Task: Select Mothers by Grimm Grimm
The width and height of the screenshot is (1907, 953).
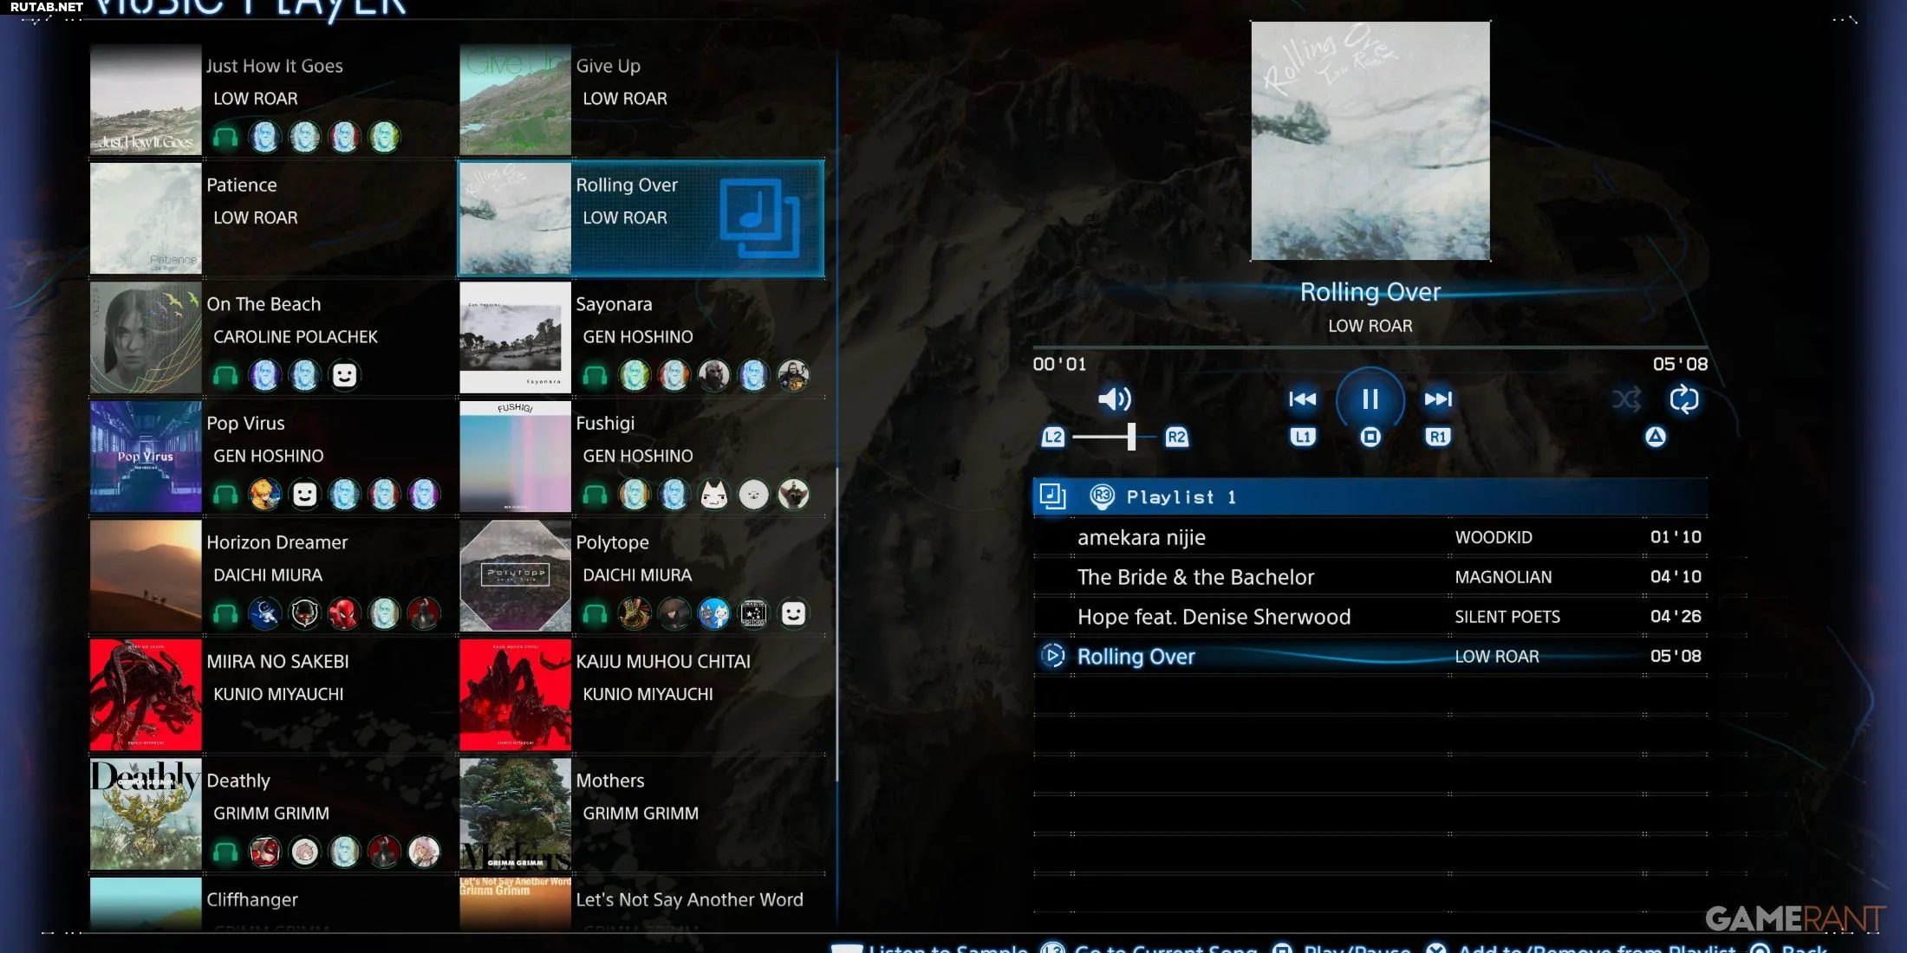Action: click(x=642, y=814)
